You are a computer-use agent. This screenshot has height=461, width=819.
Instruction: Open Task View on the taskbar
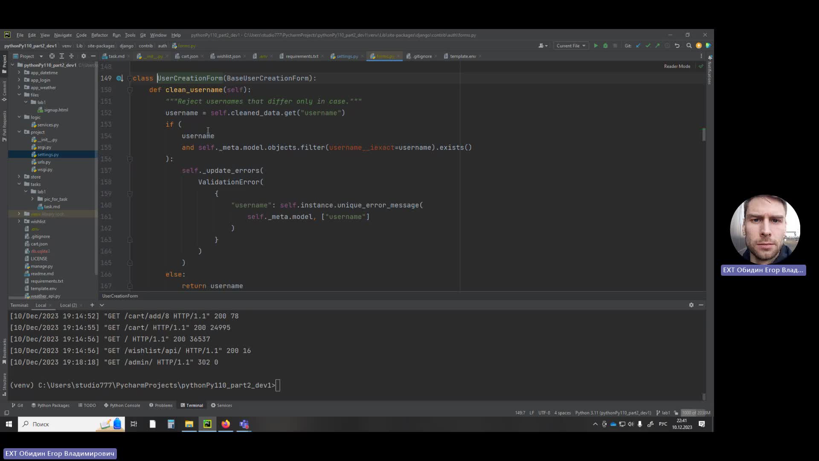pyautogui.click(x=134, y=424)
